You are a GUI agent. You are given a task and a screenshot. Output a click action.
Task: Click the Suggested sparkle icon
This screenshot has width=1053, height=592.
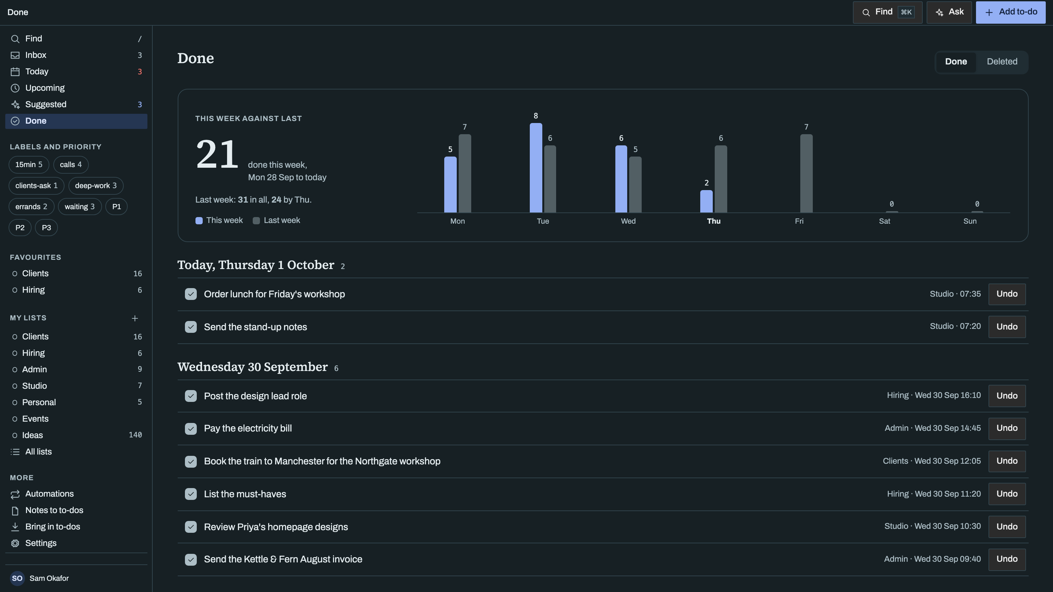click(x=15, y=105)
